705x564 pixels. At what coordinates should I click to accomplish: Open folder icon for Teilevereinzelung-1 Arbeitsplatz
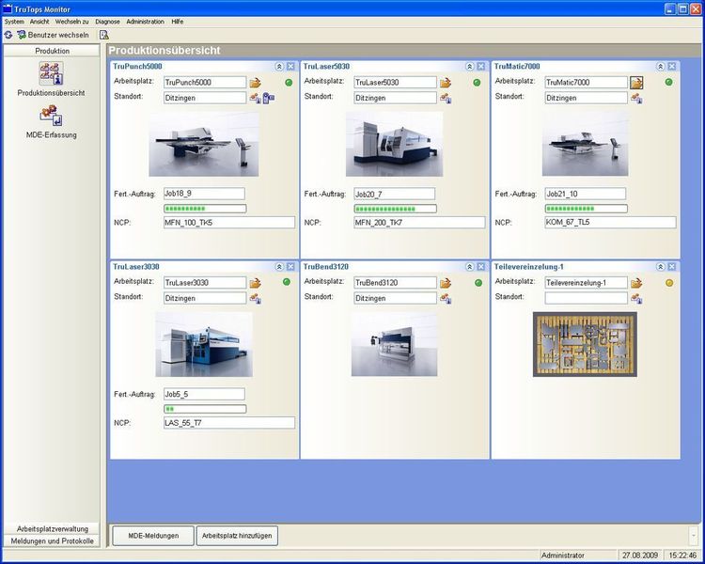click(636, 283)
